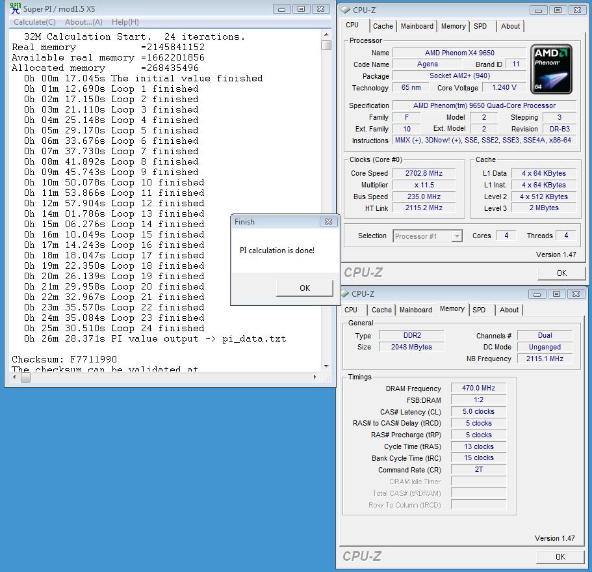
Task: Switch to SPD tab in top CPU-Z window
Action: 480,26
